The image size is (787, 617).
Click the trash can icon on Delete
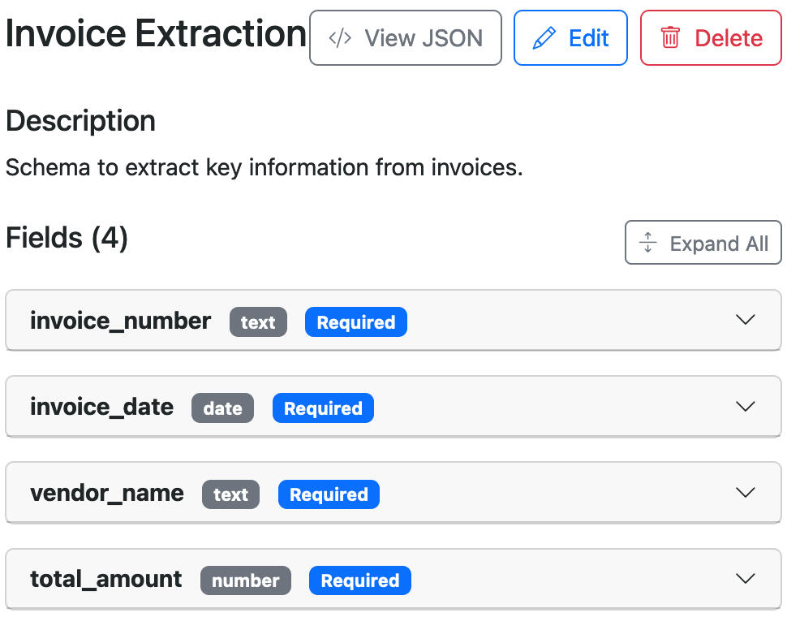[670, 38]
